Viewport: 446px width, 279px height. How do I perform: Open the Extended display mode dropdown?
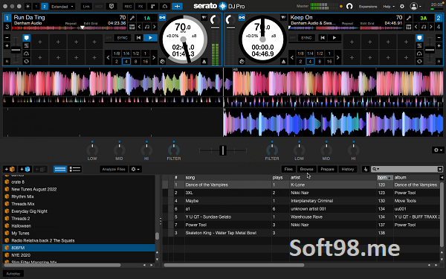click(62, 6)
